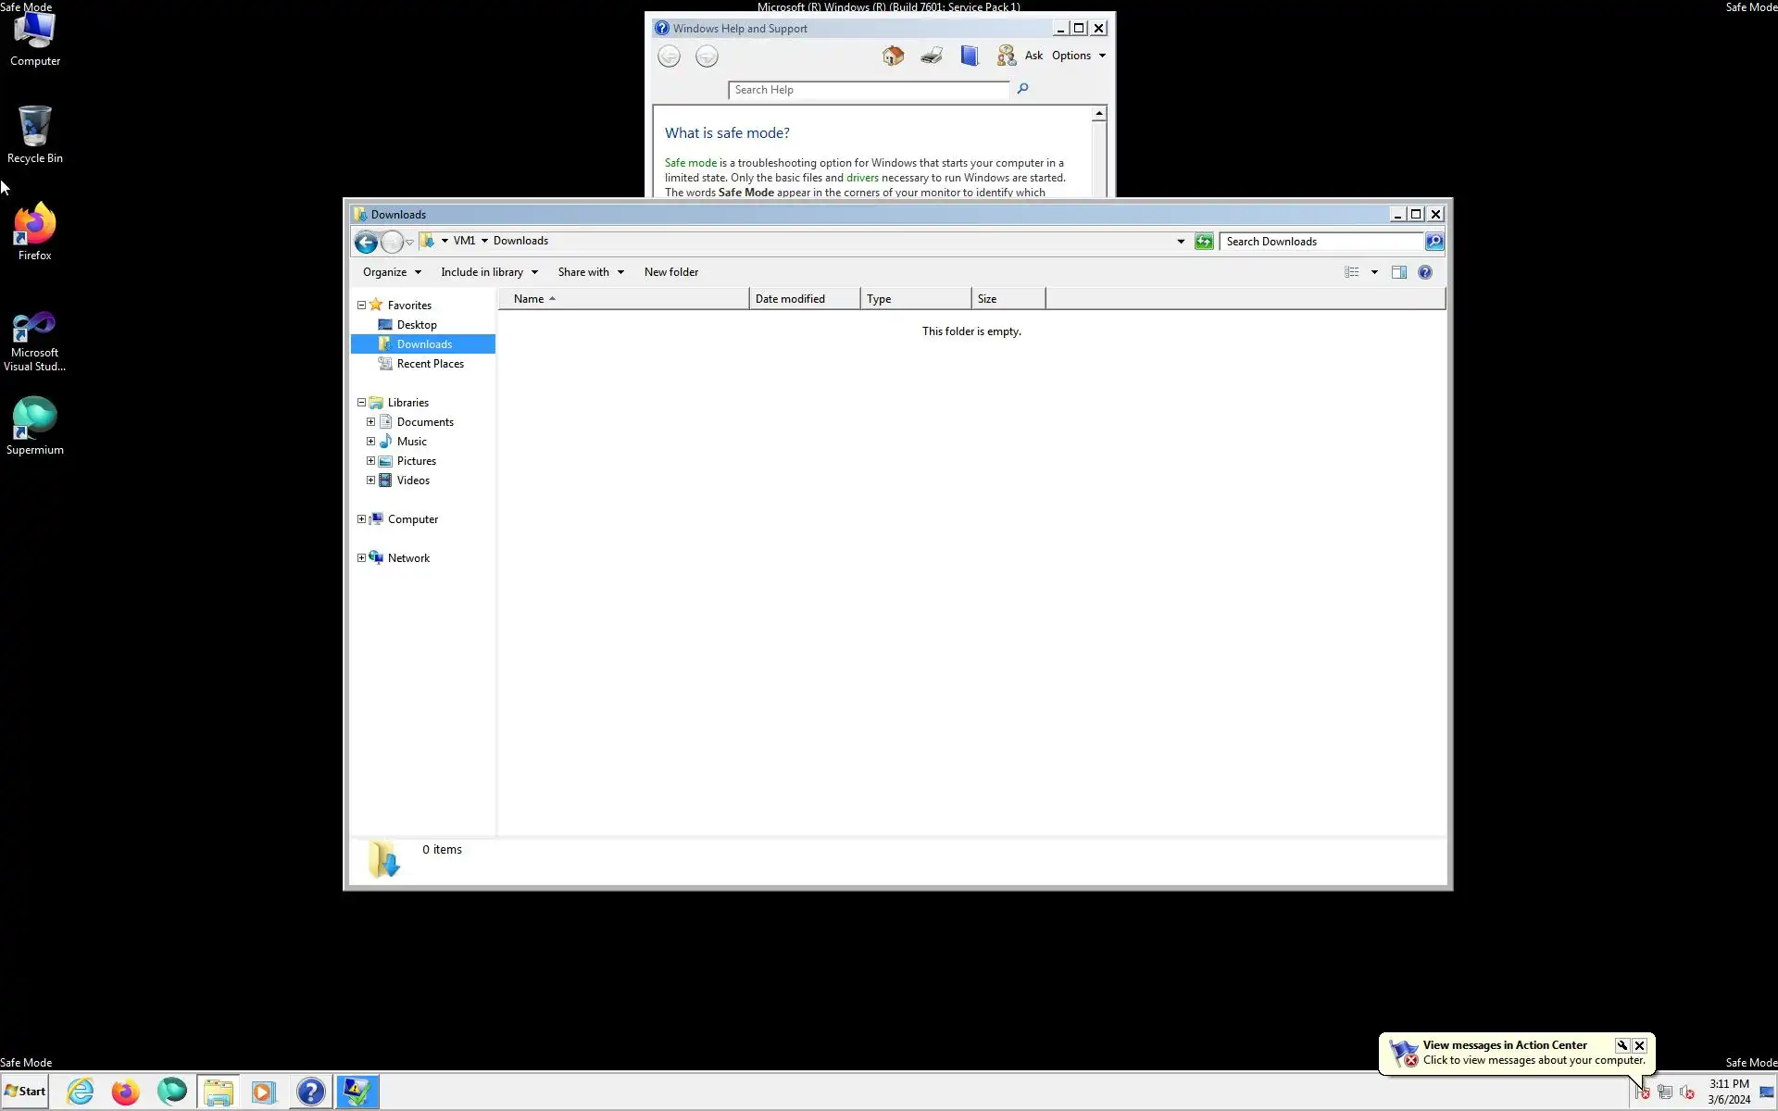Click the green 'drivers' link
This screenshot has height=1111, width=1778.
click(x=862, y=178)
